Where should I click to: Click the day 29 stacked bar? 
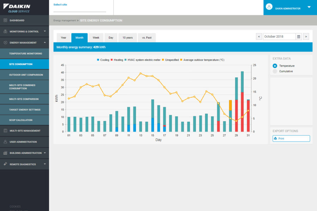tap(236, 104)
